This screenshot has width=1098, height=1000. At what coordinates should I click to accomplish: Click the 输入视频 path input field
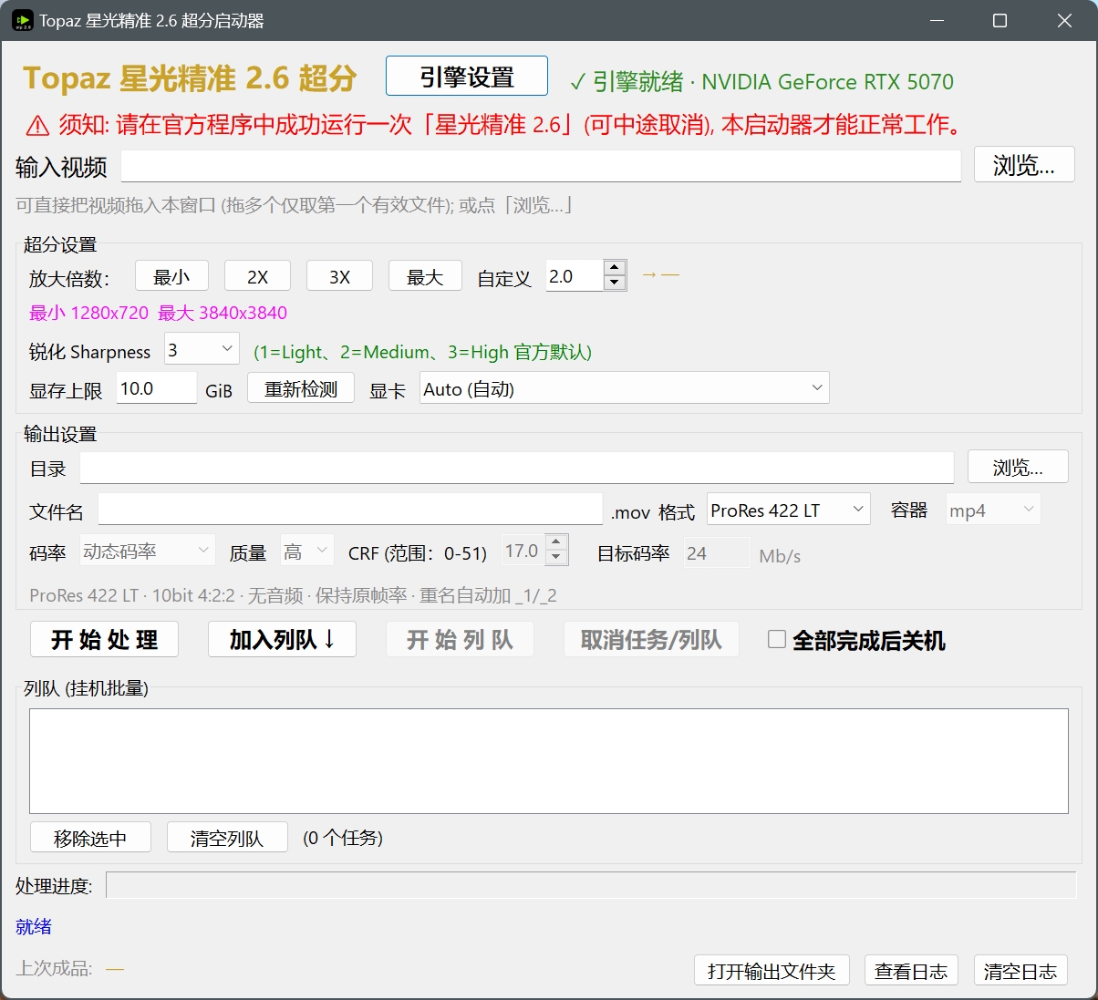pyautogui.click(x=541, y=166)
